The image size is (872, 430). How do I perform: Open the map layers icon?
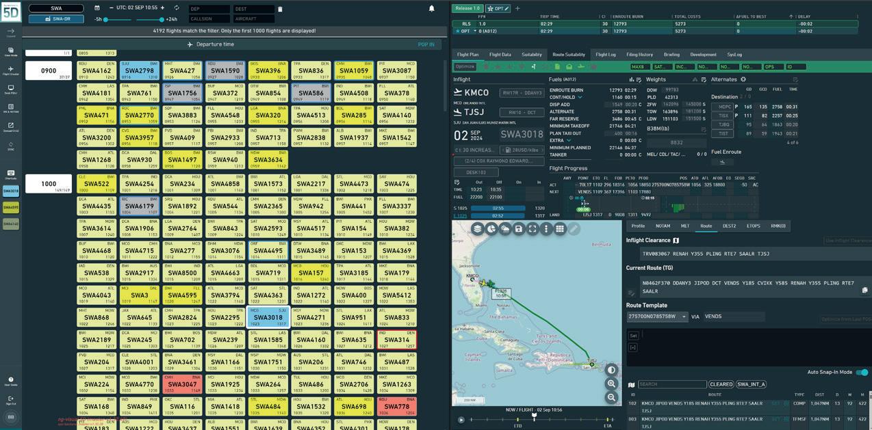tap(478, 229)
